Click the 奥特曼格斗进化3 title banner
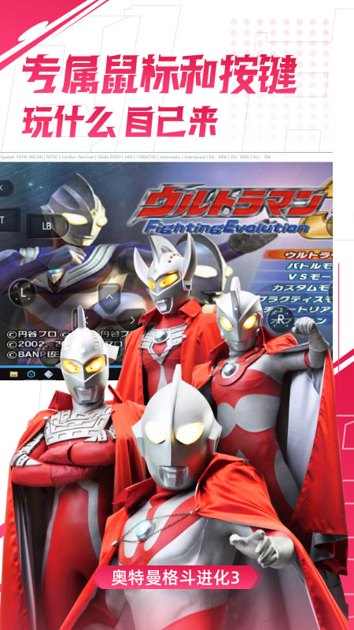 175,578
